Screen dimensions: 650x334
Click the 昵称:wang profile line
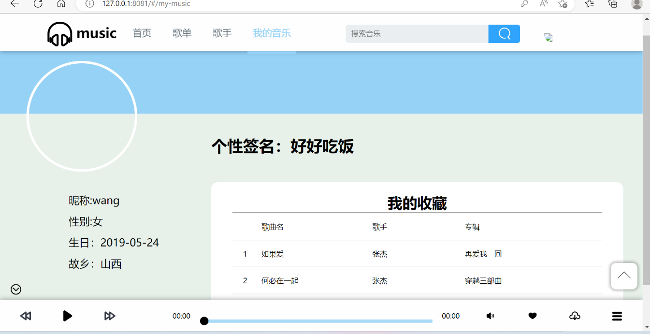click(94, 201)
